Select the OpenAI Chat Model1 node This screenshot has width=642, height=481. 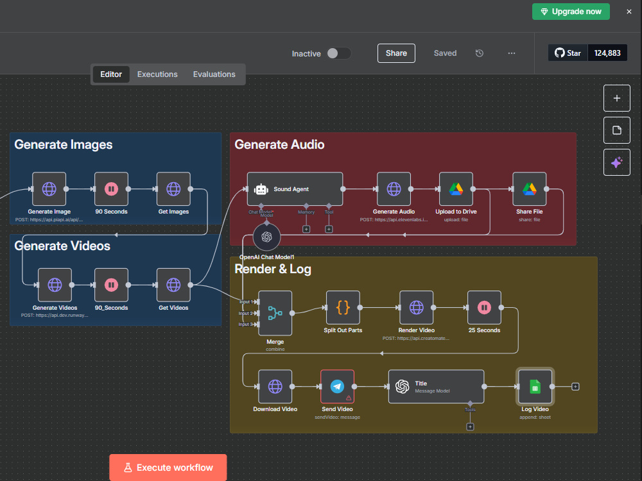[x=266, y=237]
